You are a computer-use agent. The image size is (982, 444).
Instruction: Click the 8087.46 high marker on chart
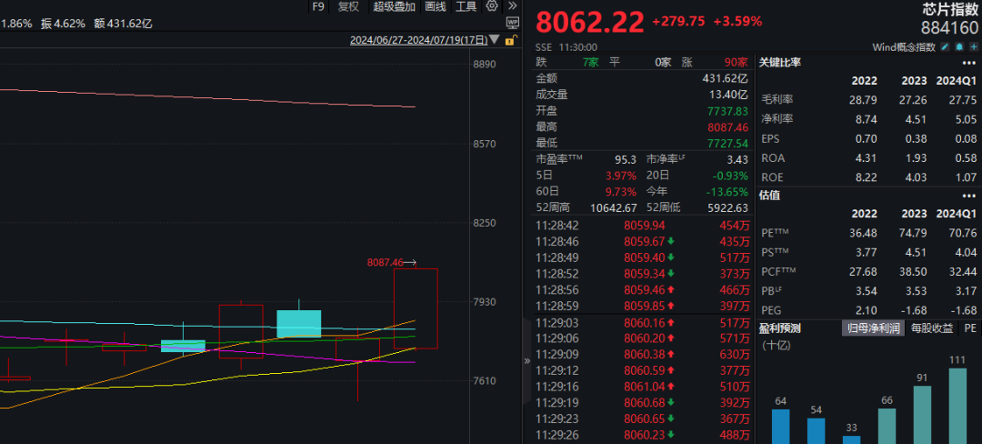pos(385,262)
